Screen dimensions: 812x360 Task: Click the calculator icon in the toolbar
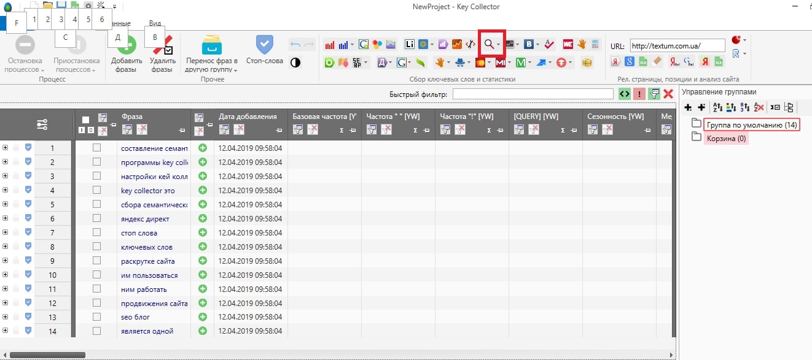595,44
